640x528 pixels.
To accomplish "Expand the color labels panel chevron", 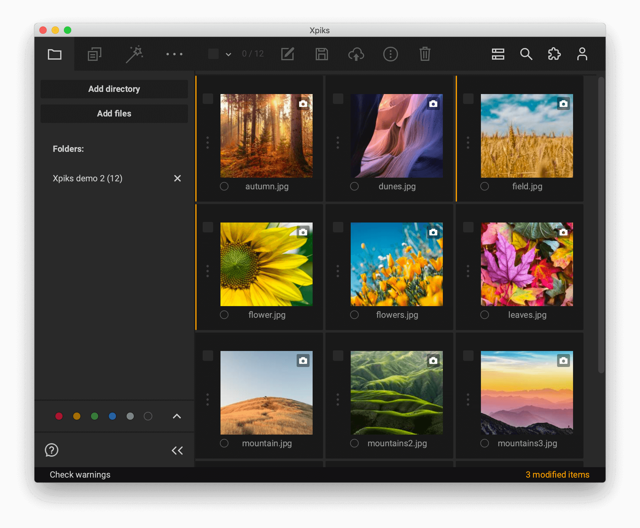I will click(x=177, y=416).
